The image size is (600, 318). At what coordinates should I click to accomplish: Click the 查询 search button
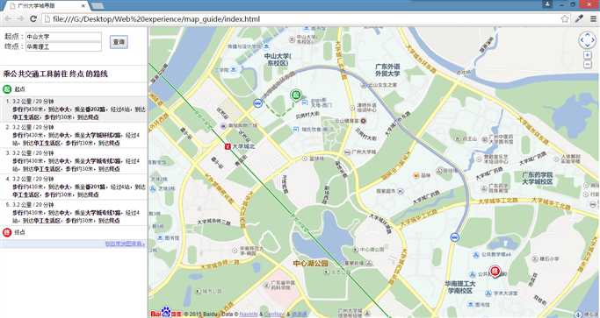tap(119, 41)
